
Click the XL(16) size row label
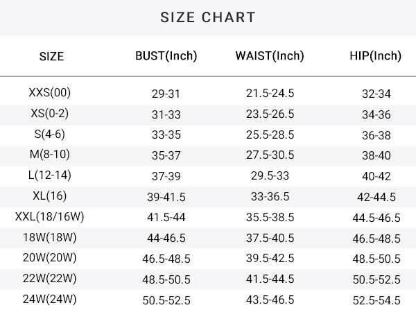coord(50,196)
